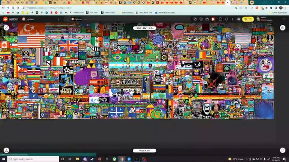Viewport: 289px width, 162px height.
Task: Click the Cortana circle on taskbar
Action: point(62,159)
